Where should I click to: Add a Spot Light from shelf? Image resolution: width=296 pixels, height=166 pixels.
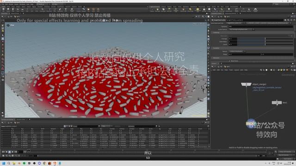(x=163, y=9)
